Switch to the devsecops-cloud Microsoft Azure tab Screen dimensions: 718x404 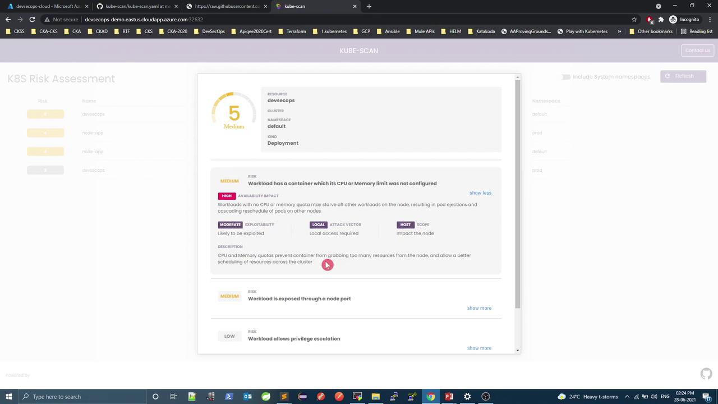[47, 6]
